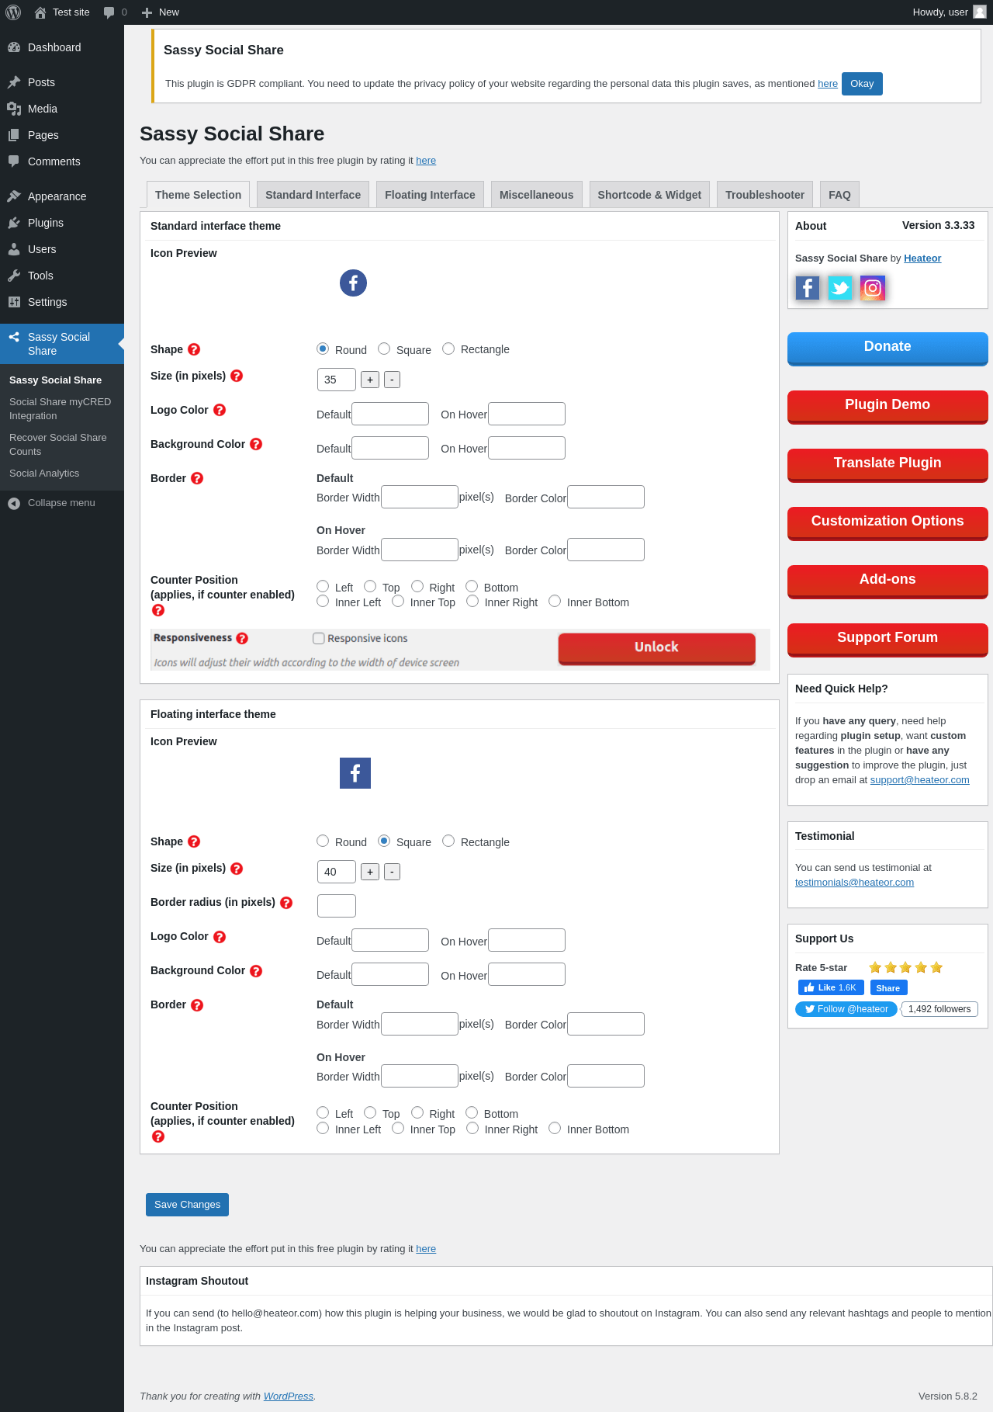The image size is (993, 1412).
Task: Switch to the Standard Interface tab
Action: tap(313, 195)
